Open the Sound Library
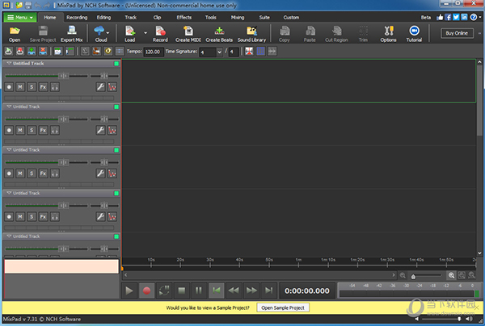Viewport: 485px width, 326px height. [x=251, y=34]
